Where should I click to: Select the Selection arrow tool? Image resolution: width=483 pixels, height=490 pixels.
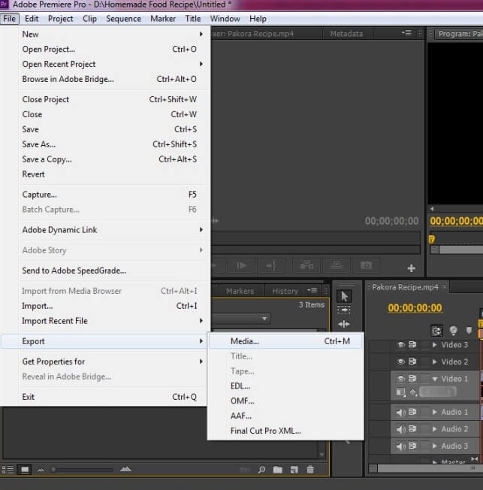[344, 296]
